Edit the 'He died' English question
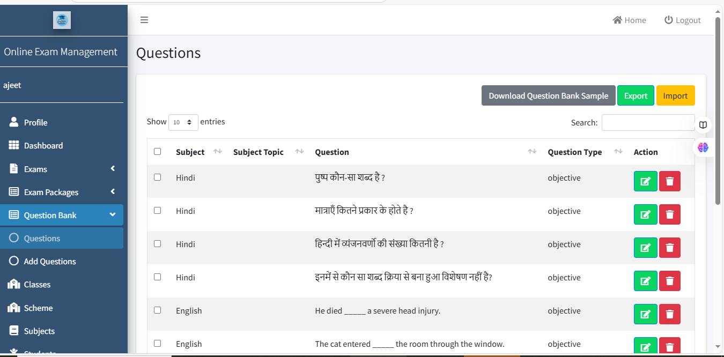The width and height of the screenshot is (724, 357). click(x=645, y=314)
